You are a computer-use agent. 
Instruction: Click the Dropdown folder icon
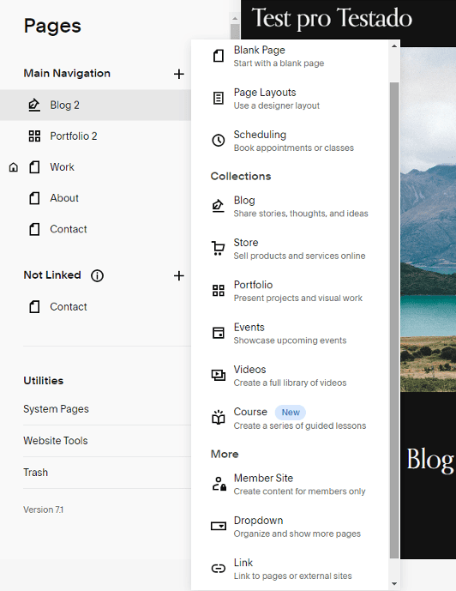(219, 526)
